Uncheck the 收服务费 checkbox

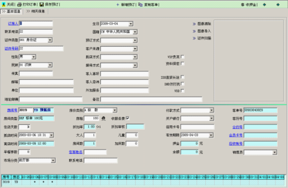click(x=127, y=118)
